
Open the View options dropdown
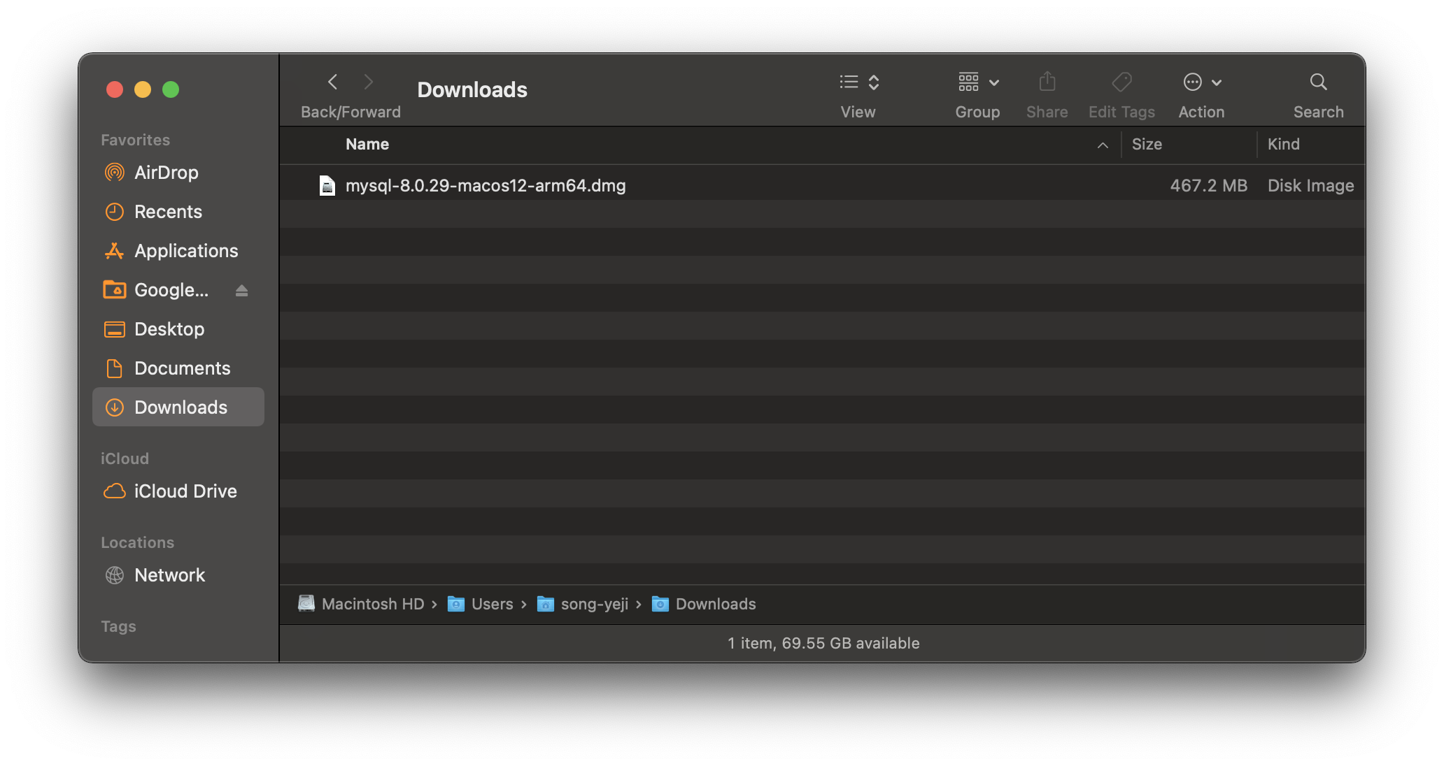pyautogui.click(x=859, y=82)
